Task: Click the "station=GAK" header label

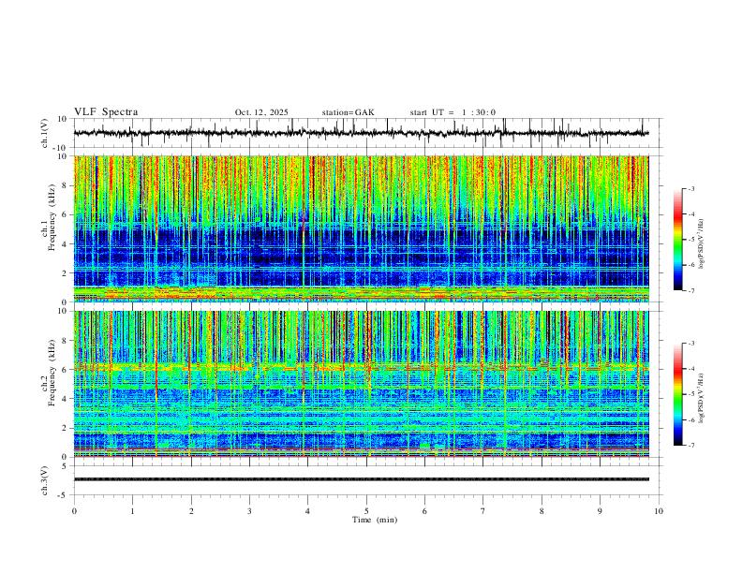Action: (x=349, y=112)
